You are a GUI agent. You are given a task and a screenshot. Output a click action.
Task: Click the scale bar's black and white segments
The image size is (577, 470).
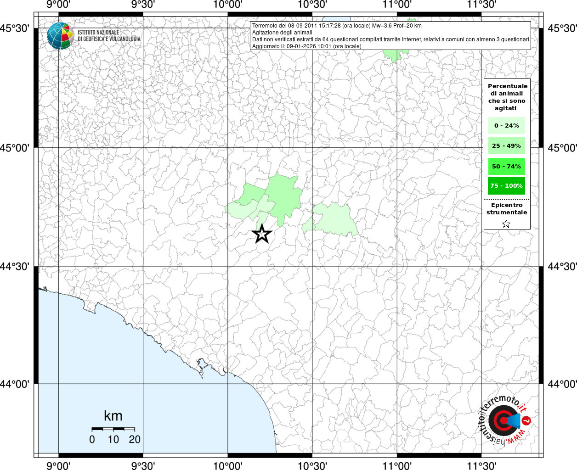pos(113,429)
